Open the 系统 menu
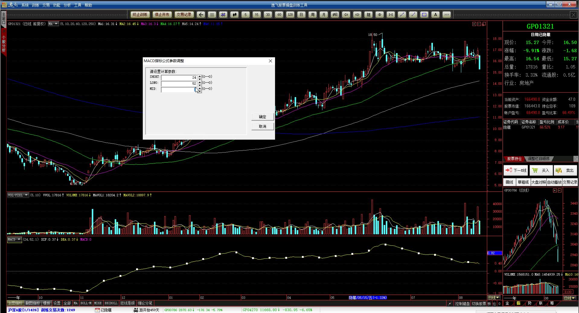Screen dimensions: 579x313 tap(25, 5)
